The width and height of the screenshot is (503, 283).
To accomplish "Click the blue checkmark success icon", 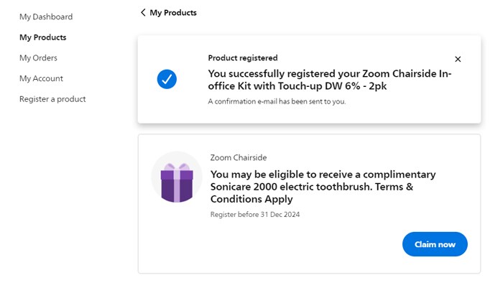I will [x=167, y=79].
